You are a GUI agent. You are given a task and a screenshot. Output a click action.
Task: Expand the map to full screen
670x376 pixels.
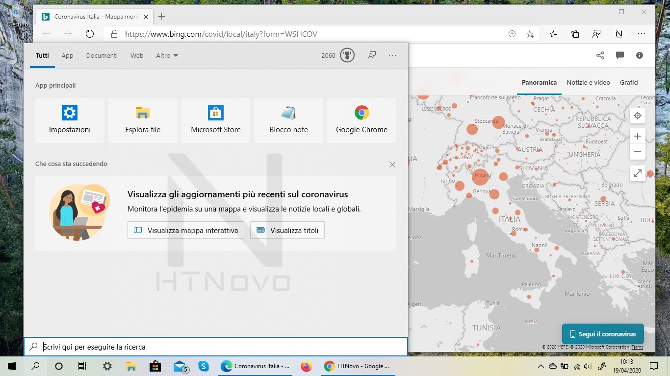click(638, 173)
